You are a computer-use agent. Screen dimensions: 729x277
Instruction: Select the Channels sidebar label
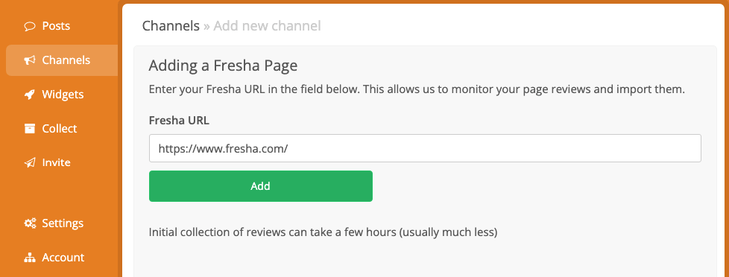(66, 60)
